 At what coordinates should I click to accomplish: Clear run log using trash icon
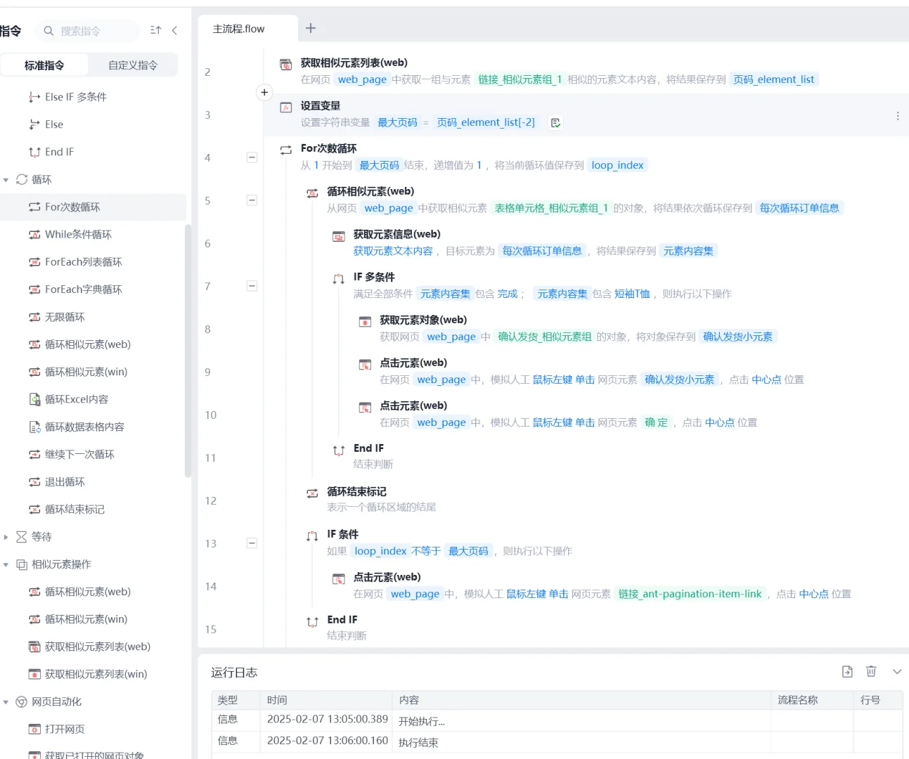click(871, 672)
